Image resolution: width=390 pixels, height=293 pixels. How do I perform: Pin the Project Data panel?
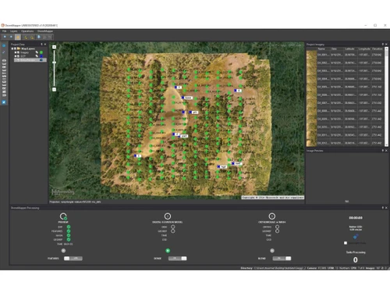pos(41,45)
